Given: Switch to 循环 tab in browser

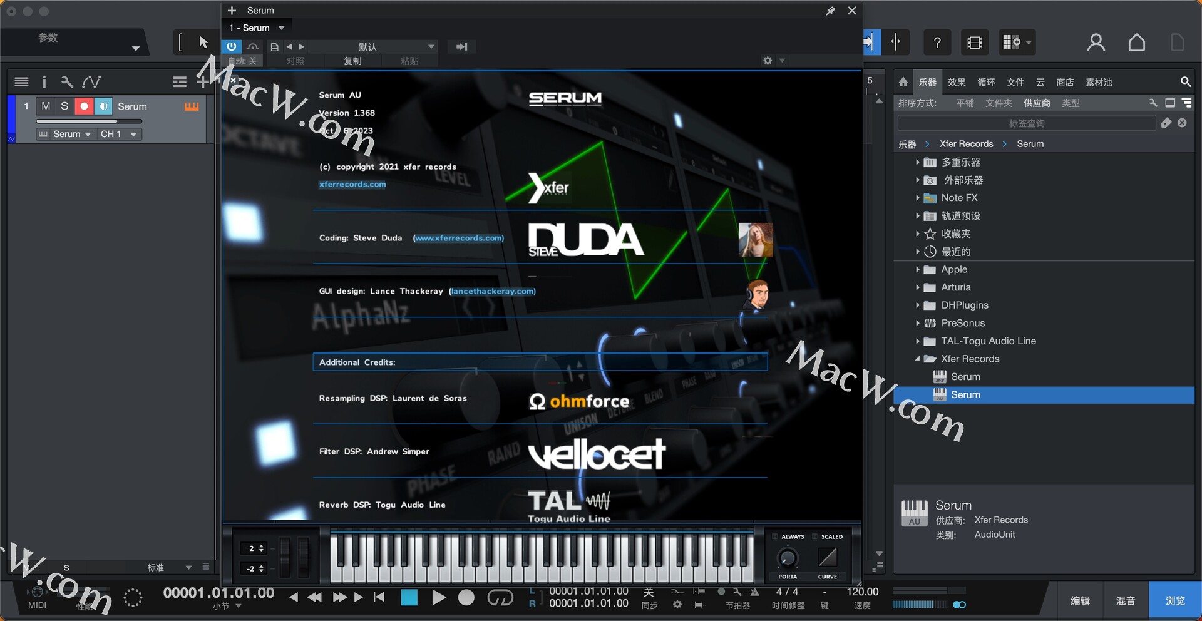Looking at the screenshot, I should click(986, 82).
